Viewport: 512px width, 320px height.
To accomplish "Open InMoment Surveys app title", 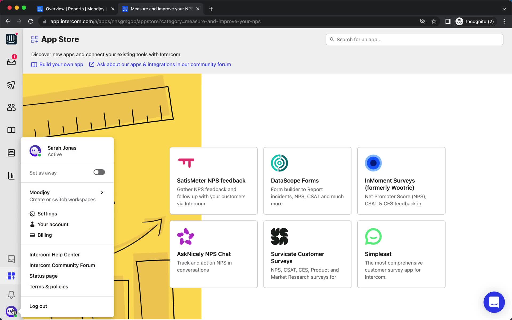I will (x=390, y=184).
